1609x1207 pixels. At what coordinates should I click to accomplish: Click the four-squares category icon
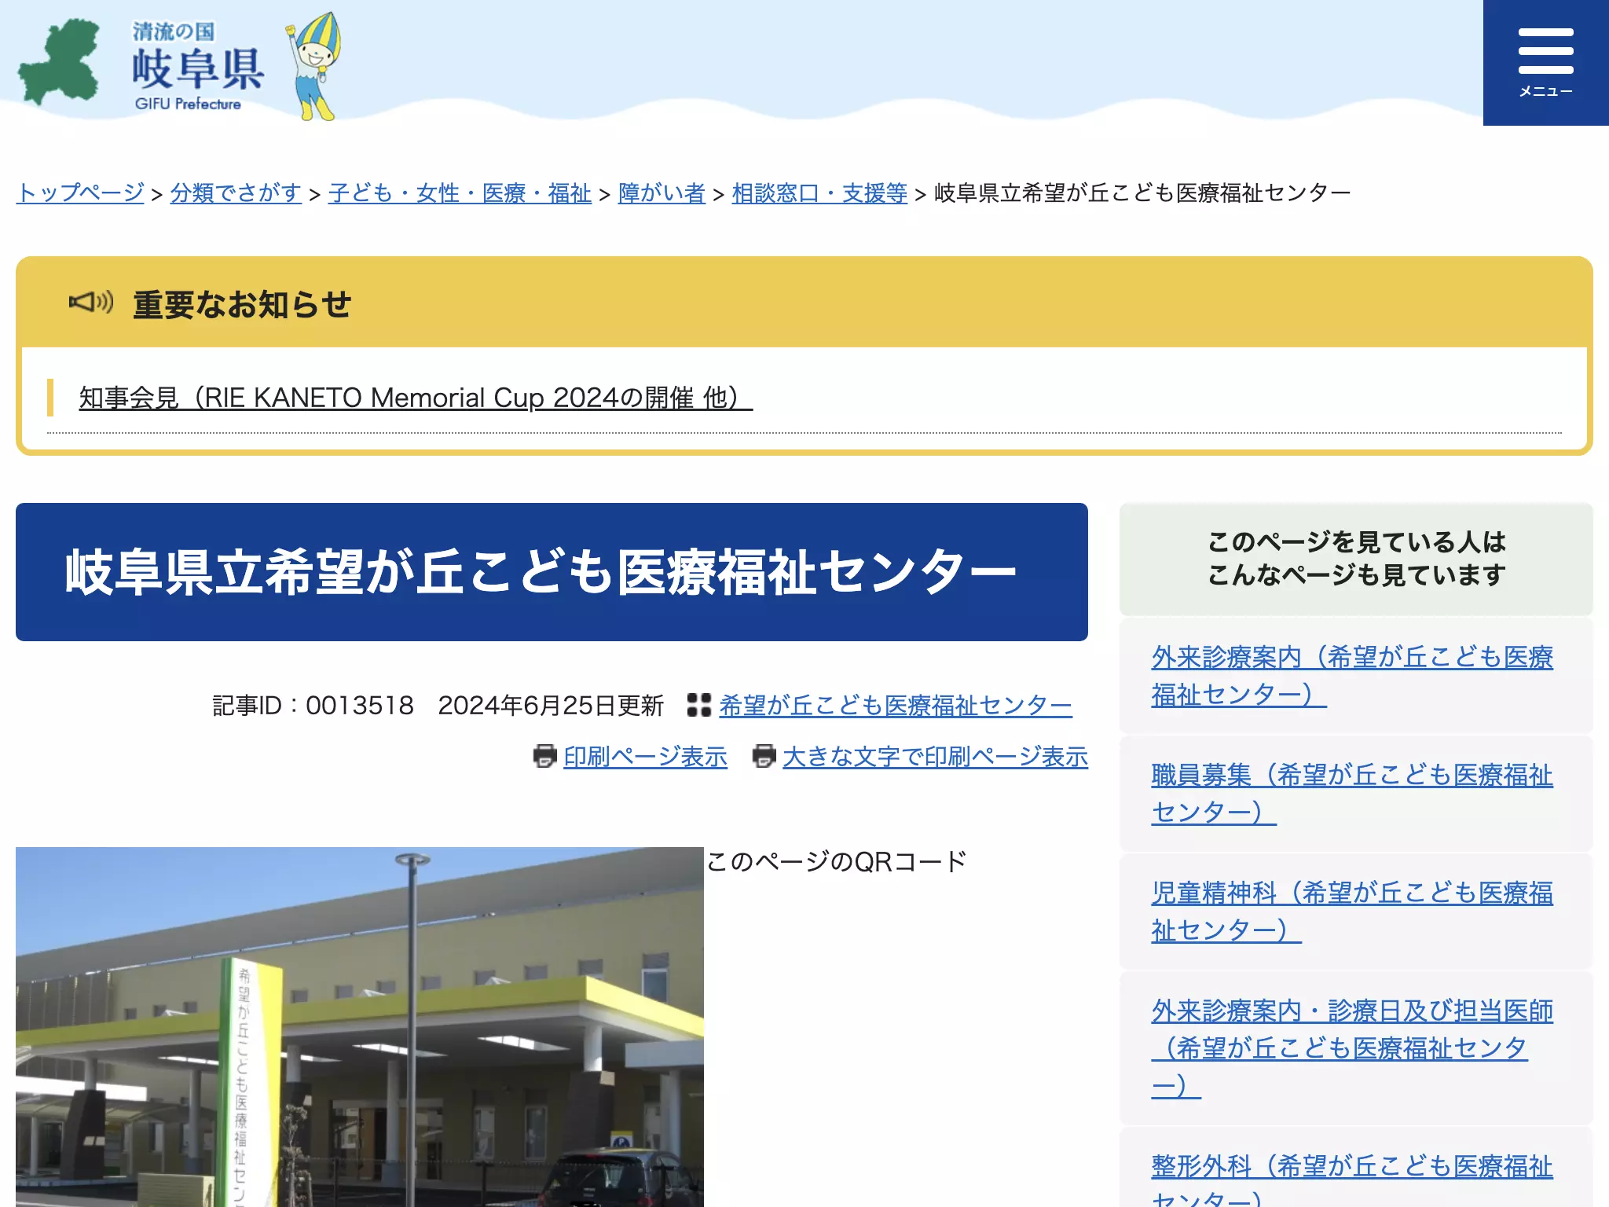coord(698,705)
